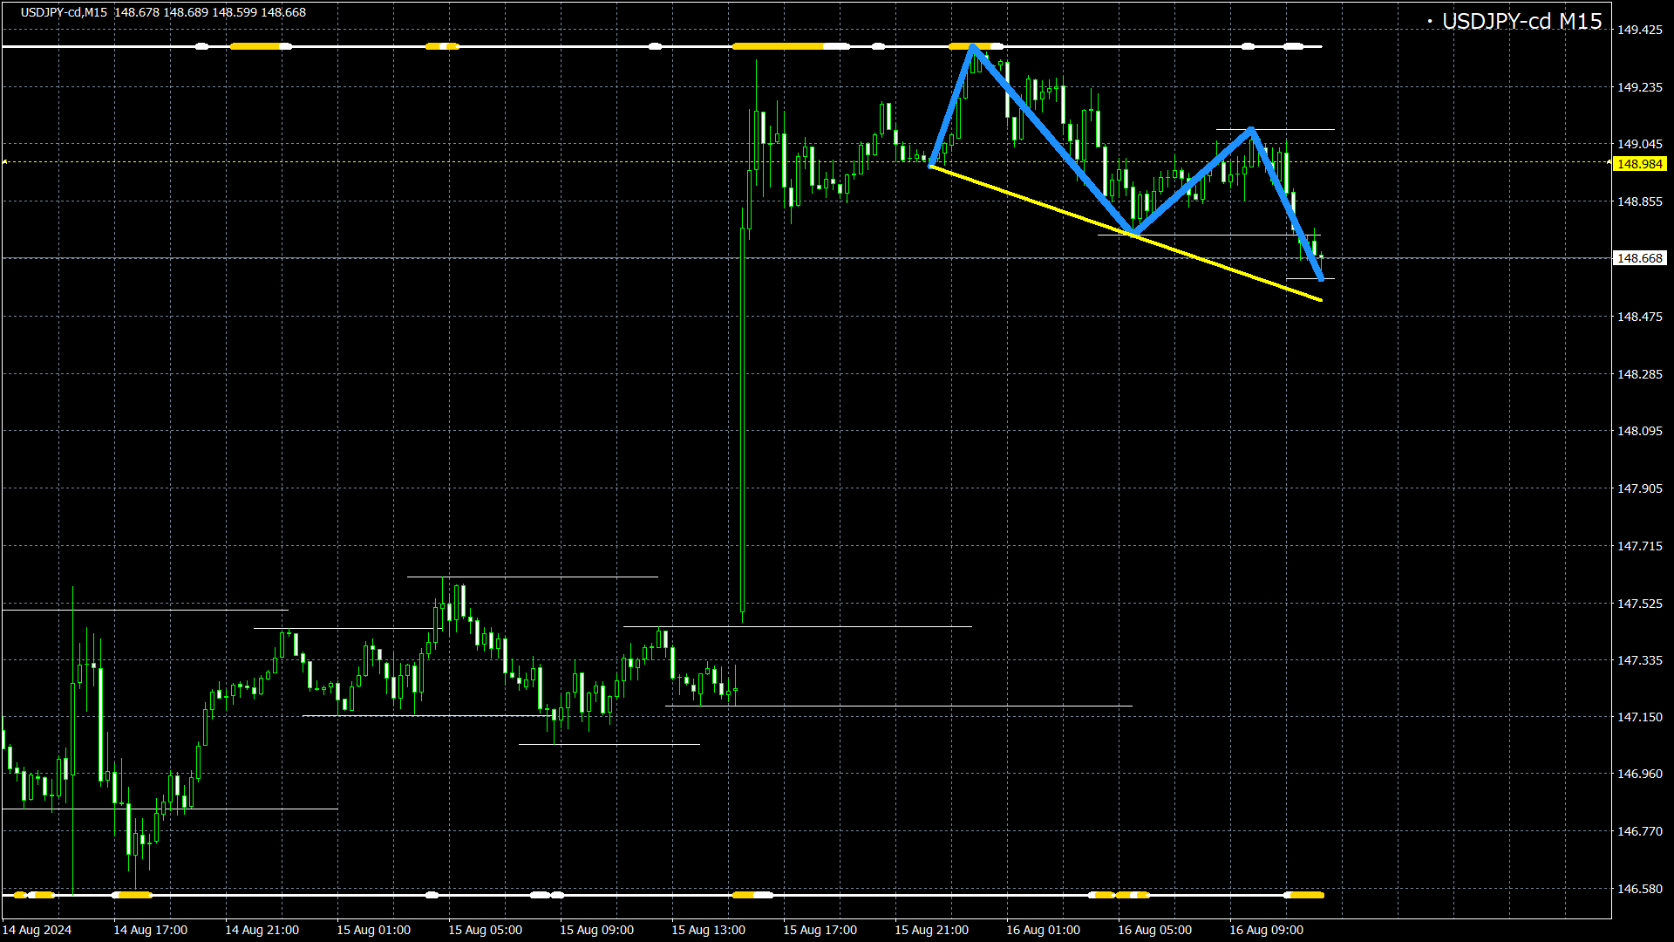Viewport: 1674px width, 942px height.
Task: Select longest yellow segment on top white line
Action: click(778, 46)
